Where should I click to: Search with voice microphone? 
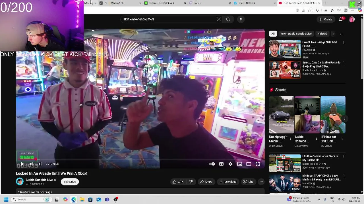click(x=241, y=19)
